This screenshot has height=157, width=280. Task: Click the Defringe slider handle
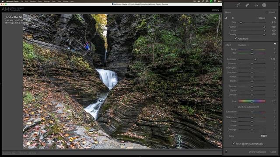[252, 130]
